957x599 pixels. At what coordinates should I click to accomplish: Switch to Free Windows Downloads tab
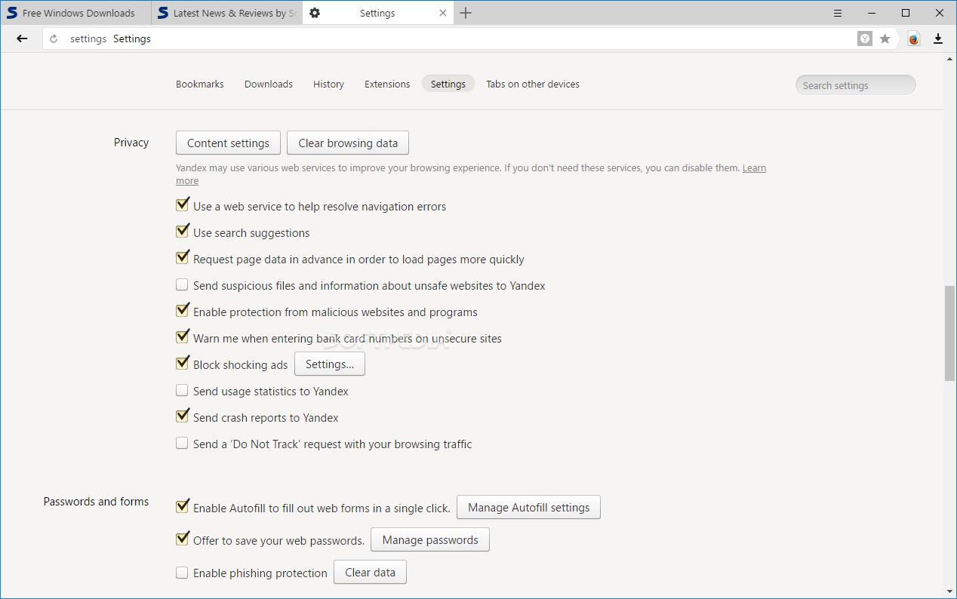pos(75,13)
